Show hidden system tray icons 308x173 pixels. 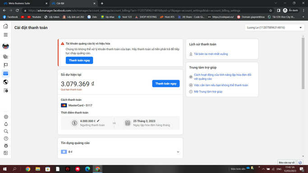(x=263, y=169)
